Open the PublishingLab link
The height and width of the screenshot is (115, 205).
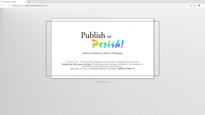[67, 64]
